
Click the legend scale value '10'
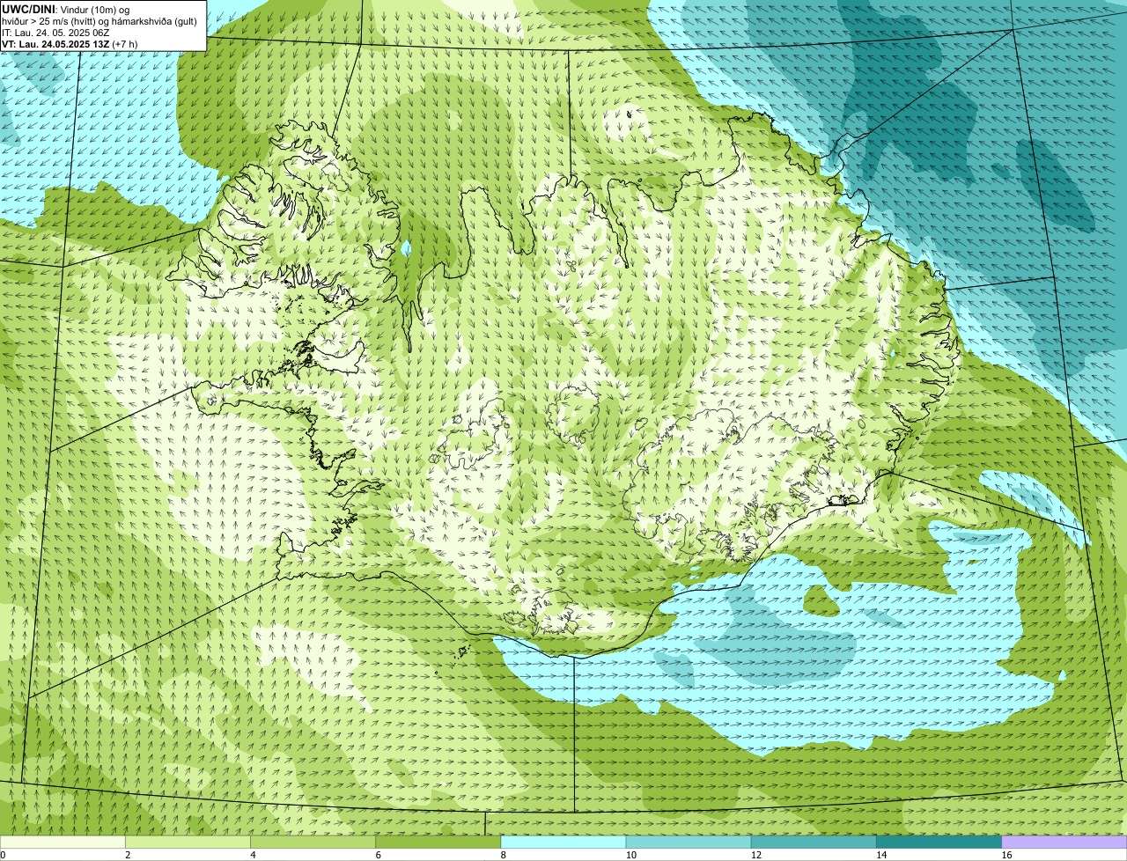coord(630,855)
